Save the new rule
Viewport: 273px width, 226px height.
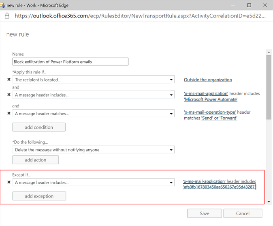(205, 213)
